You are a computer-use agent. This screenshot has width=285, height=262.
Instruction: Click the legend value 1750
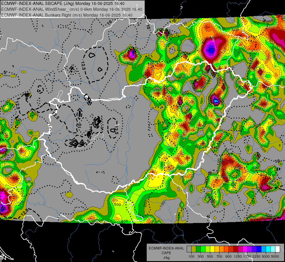coord(247,256)
